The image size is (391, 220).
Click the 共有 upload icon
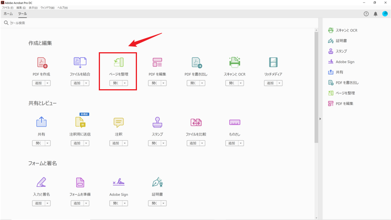click(42, 122)
